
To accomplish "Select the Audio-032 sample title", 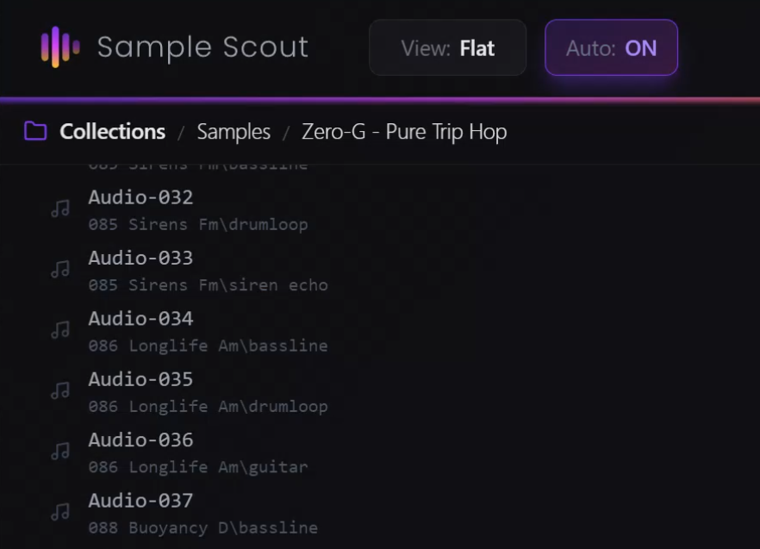I will click(x=140, y=197).
